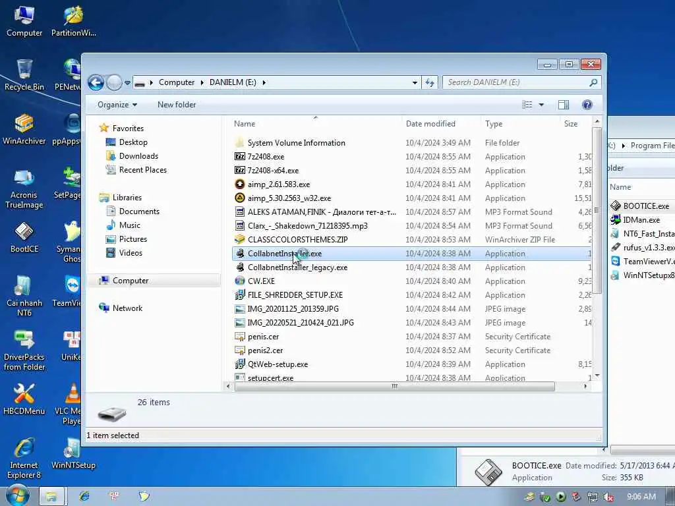Select System Volume Information folder
Screen dimensions: 675x506
[x=290, y=143]
